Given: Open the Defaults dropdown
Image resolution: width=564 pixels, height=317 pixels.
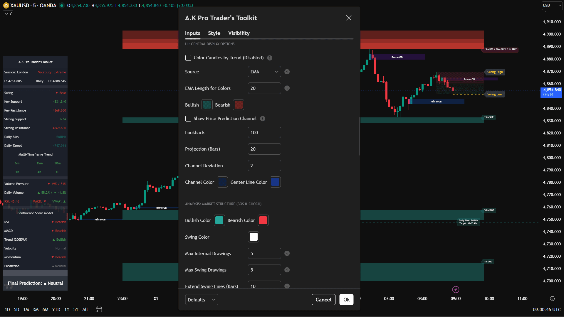Looking at the screenshot, I should coord(201,299).
